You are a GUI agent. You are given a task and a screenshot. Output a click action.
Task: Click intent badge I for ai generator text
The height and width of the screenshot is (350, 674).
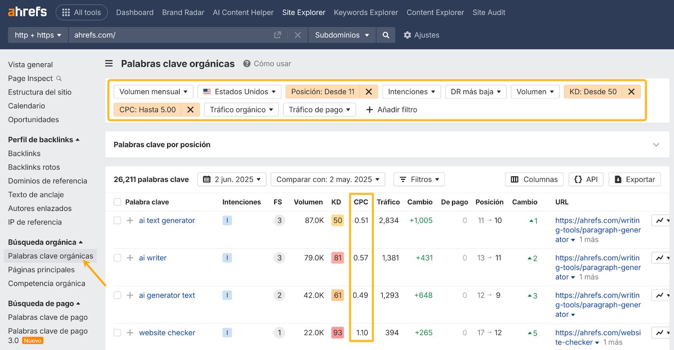pos(227,296)
